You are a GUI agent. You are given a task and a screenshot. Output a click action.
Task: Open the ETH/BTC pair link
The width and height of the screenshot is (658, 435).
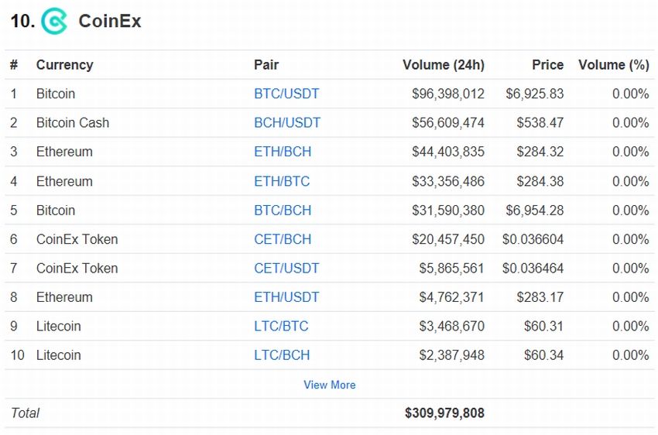[x=282, y=181]
